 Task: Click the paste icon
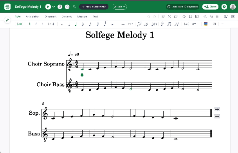(176, 16)
